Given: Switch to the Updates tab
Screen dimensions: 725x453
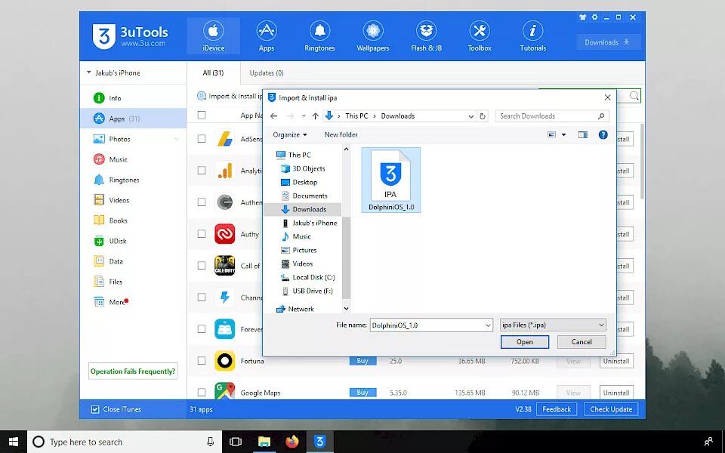Looking at the screenshot, I should 266,73.
